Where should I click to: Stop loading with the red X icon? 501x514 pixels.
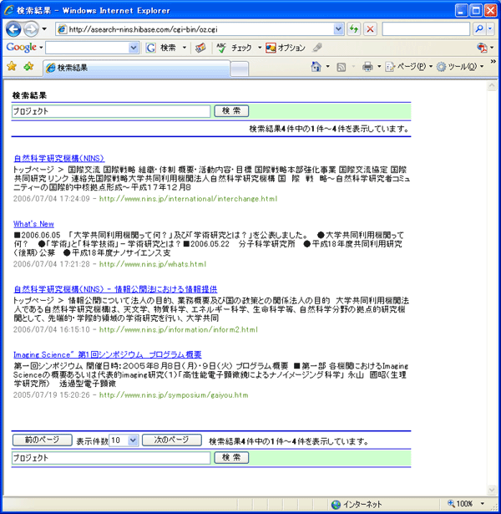(x=370, y=29)
